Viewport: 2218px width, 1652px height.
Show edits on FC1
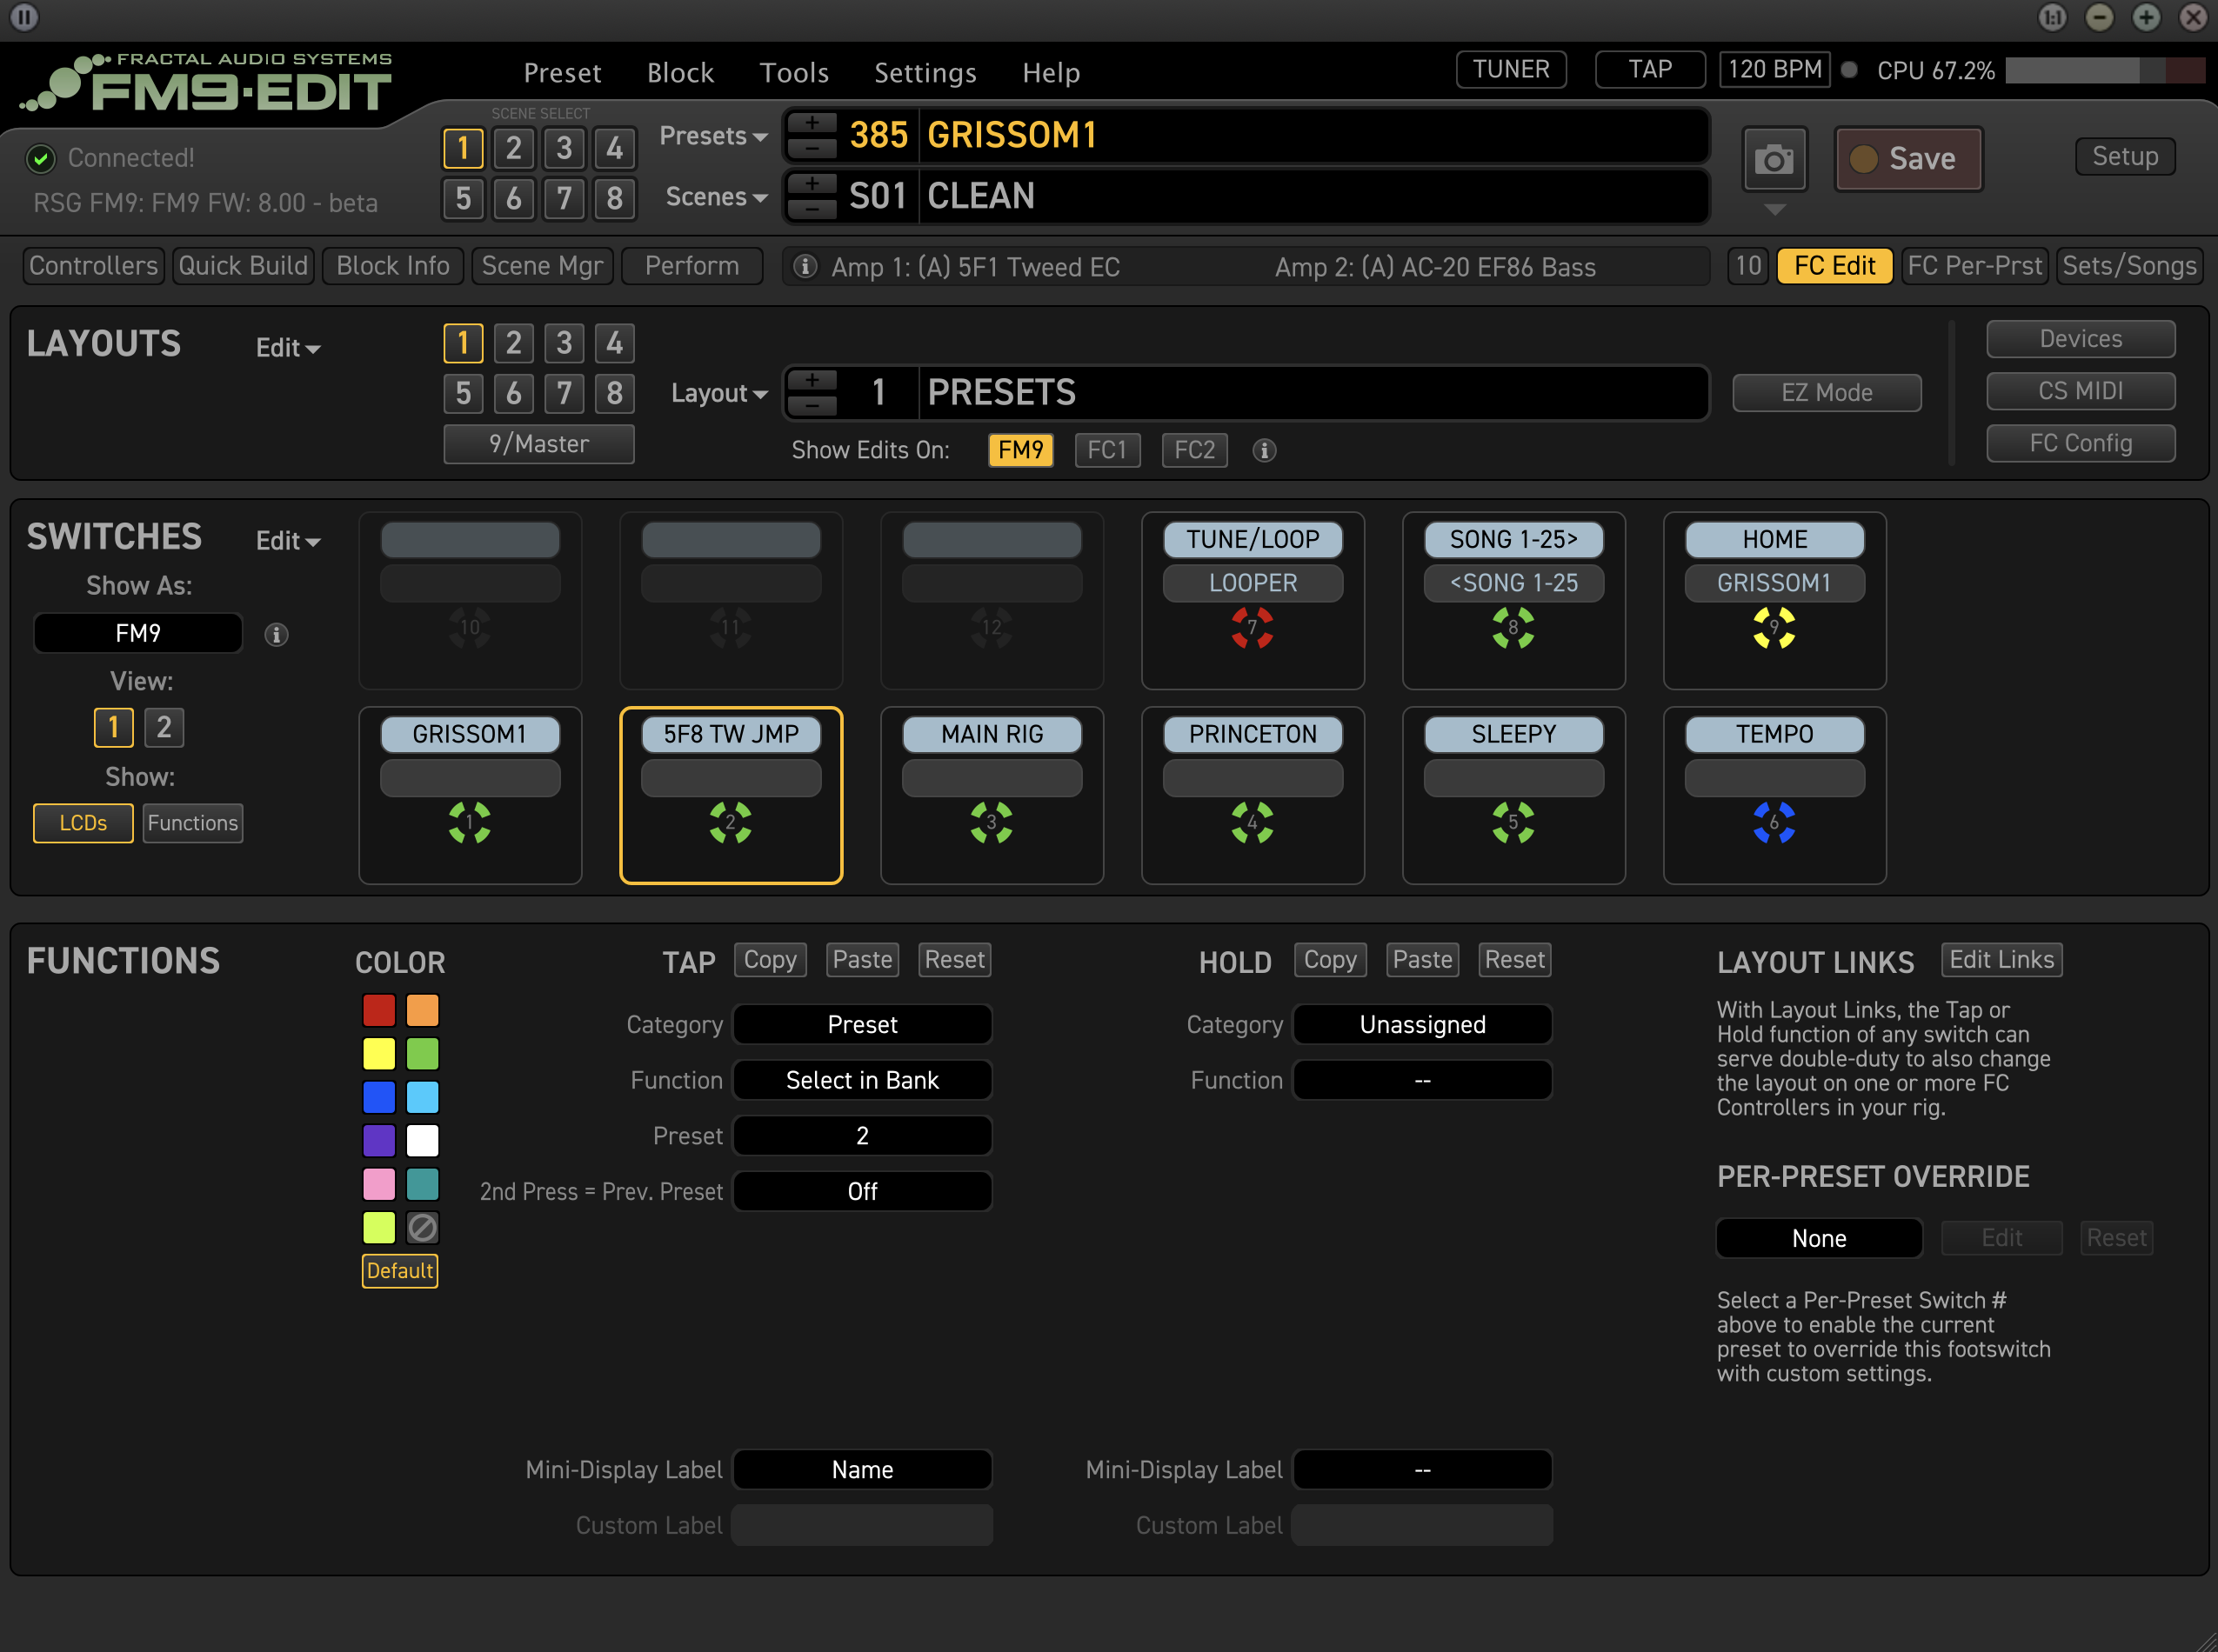pos(1106,450)
